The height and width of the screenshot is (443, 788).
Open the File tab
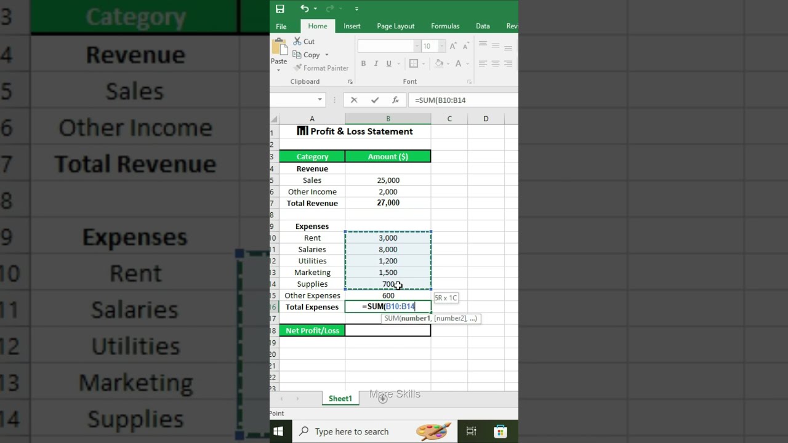[281, 26]
